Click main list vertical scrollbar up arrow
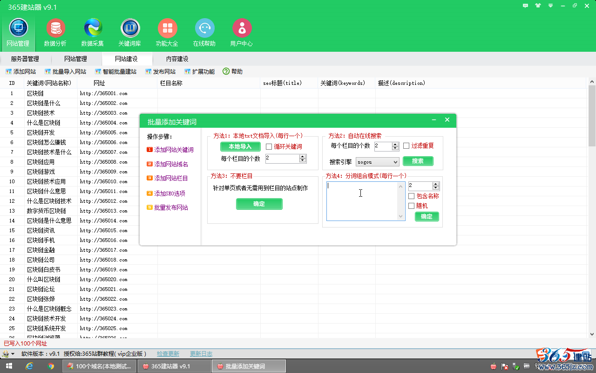The image size is (596, 373). click(x=592, y=82)
